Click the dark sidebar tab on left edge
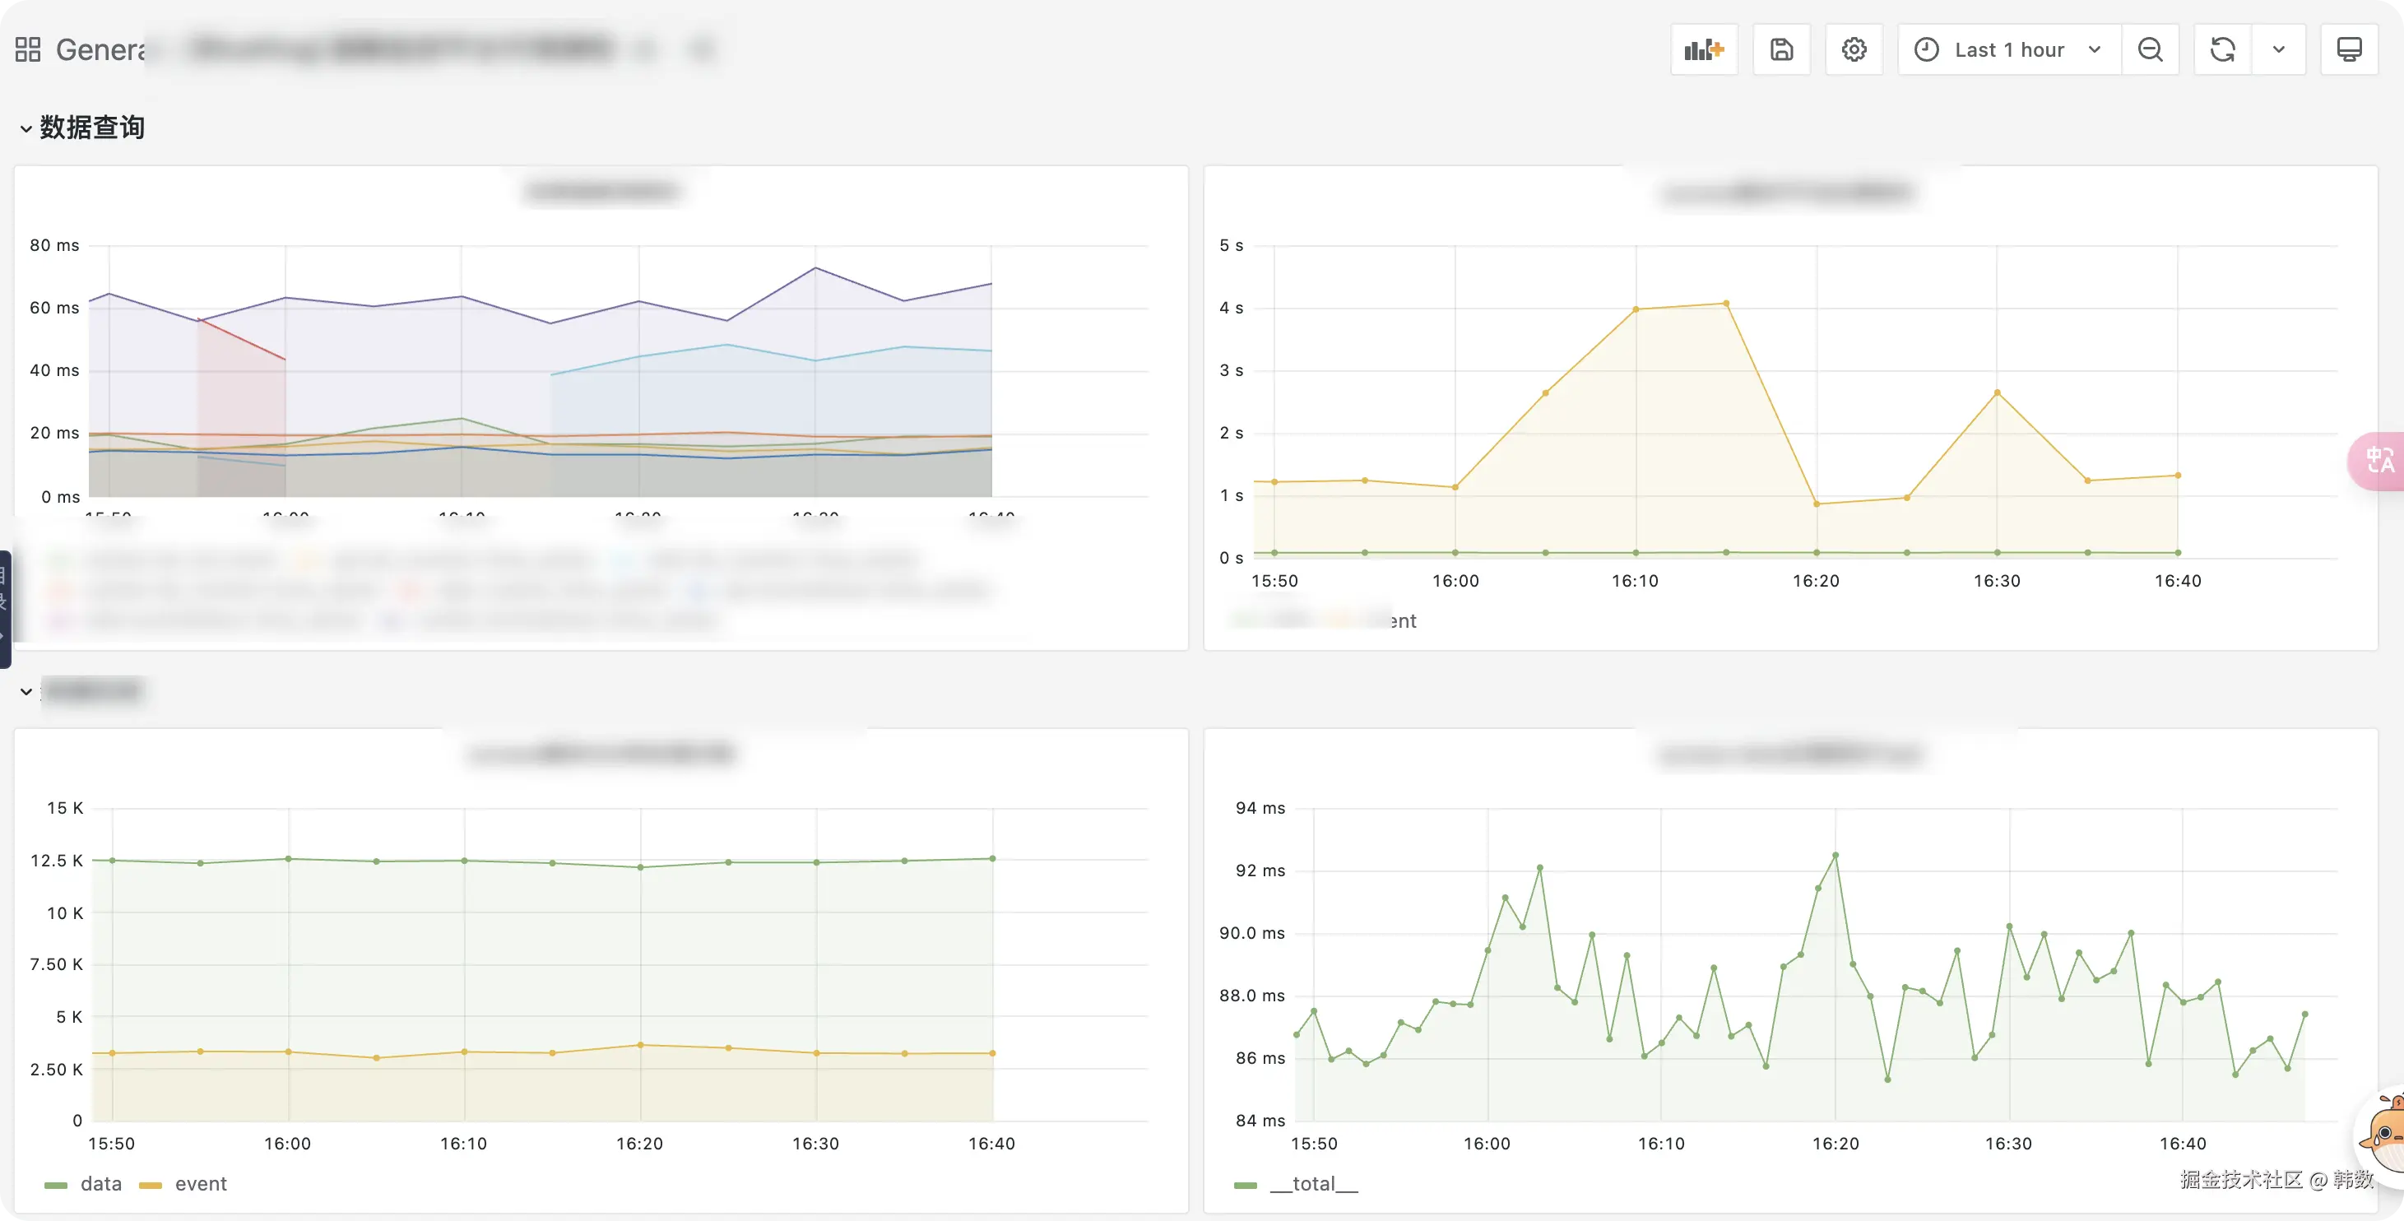The height and width of the screenshot is (1221, 2404). pyautogui.click(x=5, y=609)
